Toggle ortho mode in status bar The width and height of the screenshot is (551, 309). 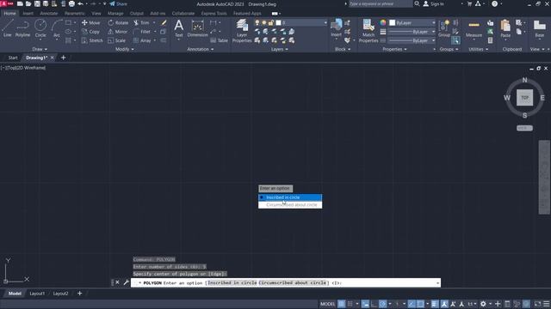tap(374, 304)
